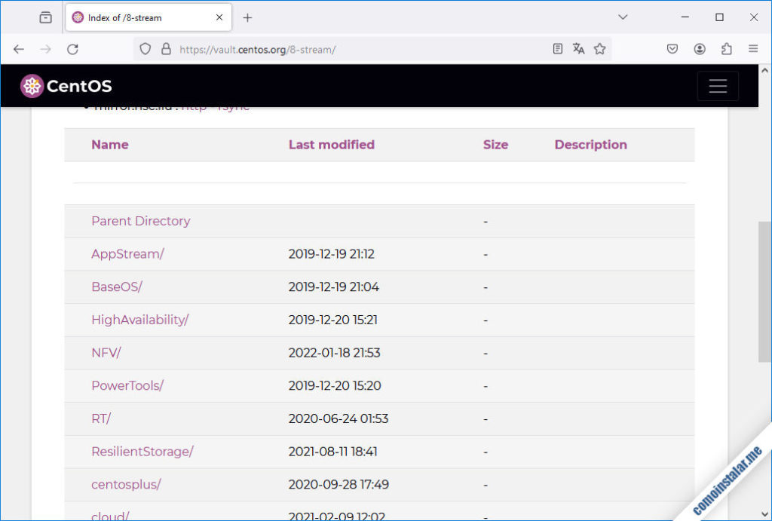The height and width of the screenshot is (521, 772).
Task: Open the Extensions puzzle icon
Action: click(x=726, y=49)
